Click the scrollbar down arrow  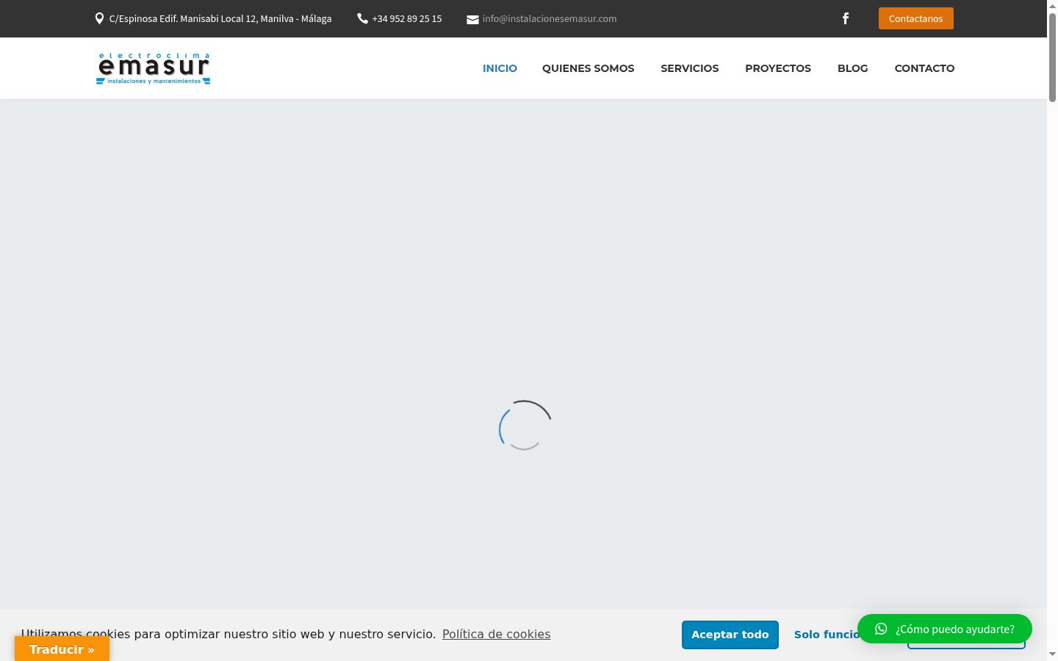(1052, 654)
